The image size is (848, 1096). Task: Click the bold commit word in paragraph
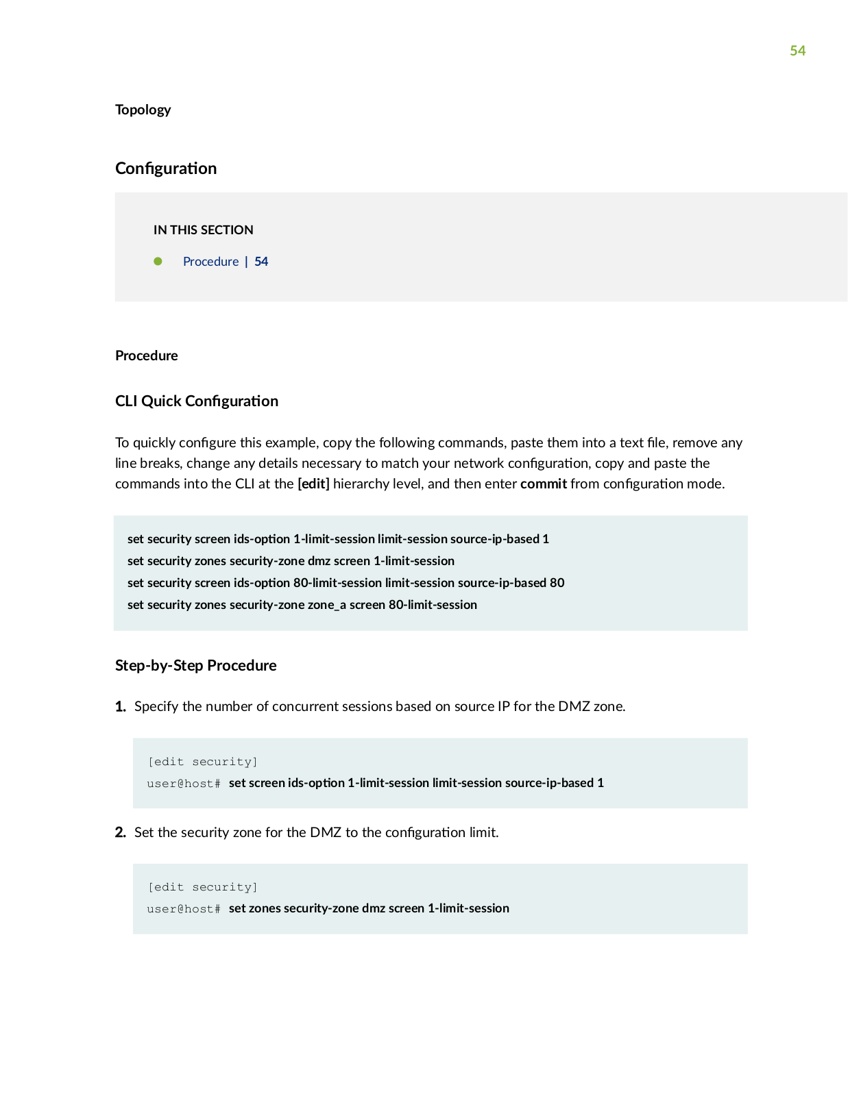pos(544,484)
